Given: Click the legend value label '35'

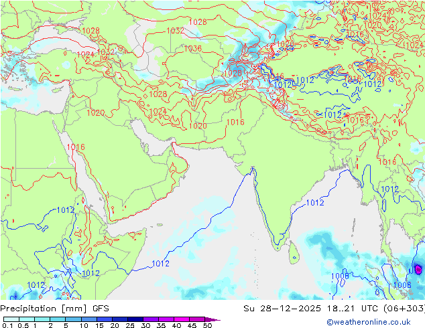Looking at the screenshot, I should coord(161,325).
